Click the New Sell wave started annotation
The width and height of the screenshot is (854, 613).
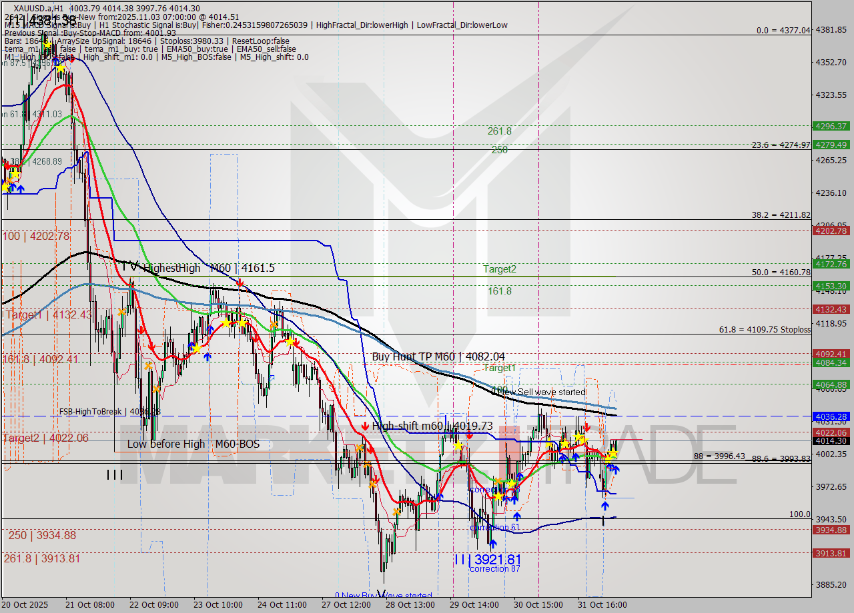540,392
